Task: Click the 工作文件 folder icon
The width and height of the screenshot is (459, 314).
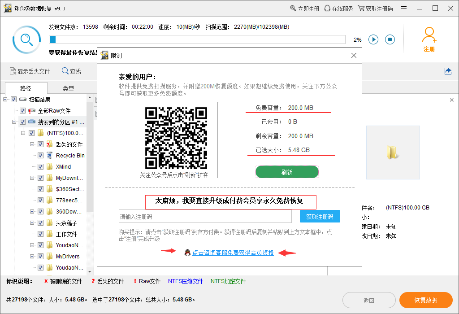Action: pyautogui.click(x=50, y=234)
